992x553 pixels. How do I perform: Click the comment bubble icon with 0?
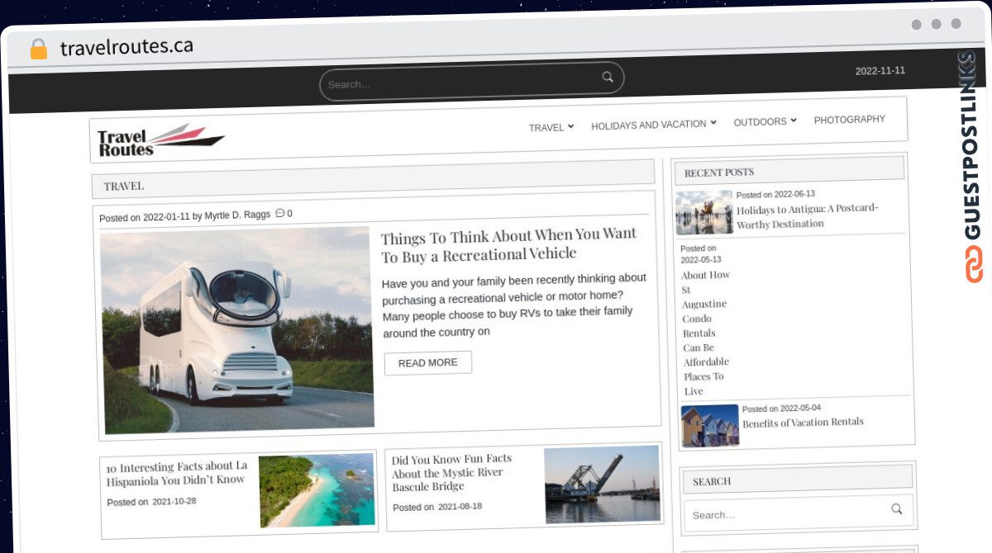coord(284,213)
